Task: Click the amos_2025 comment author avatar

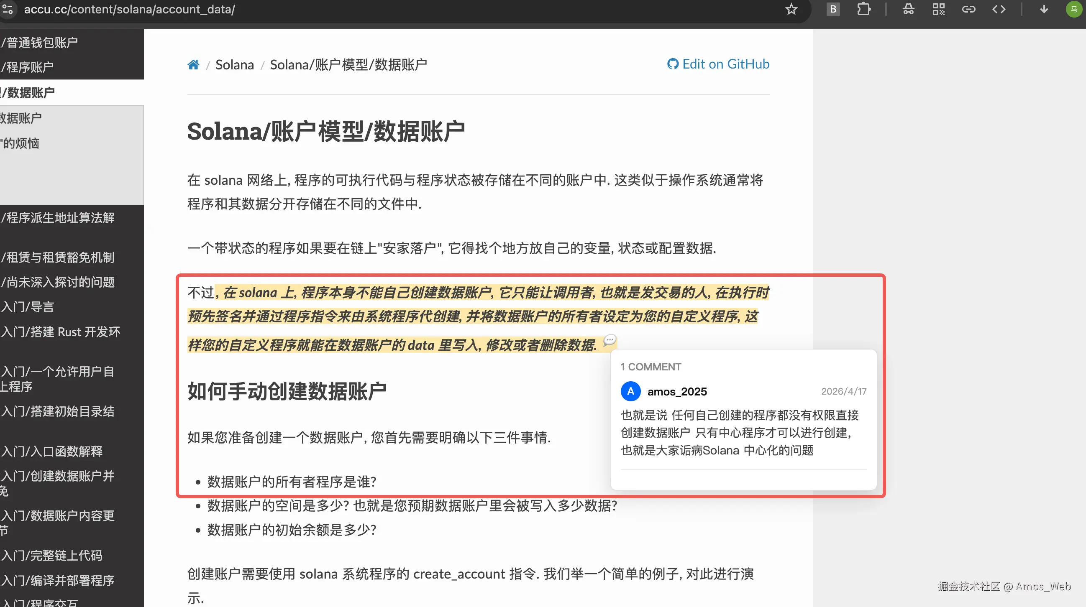Action: (630, 391)
